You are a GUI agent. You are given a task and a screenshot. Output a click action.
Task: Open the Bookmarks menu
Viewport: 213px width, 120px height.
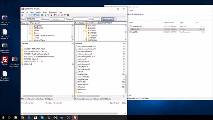[53, 12]
